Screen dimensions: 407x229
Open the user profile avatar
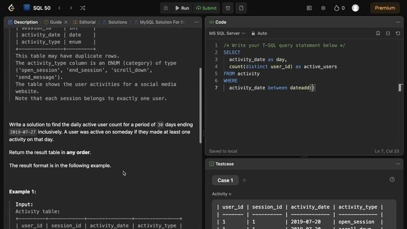click(x=355, y=8)
